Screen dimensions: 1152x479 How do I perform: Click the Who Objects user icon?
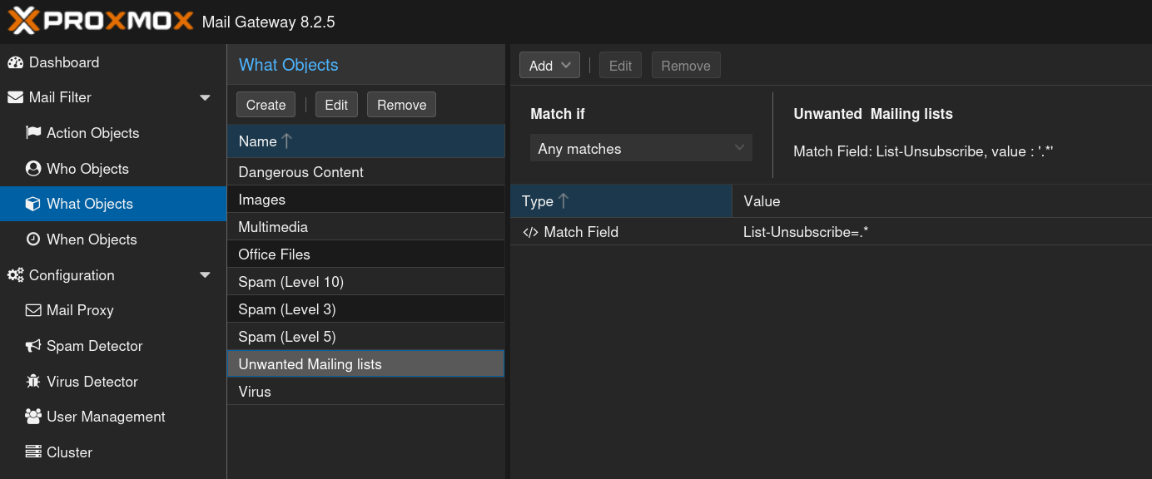click(x=33, y=169)
